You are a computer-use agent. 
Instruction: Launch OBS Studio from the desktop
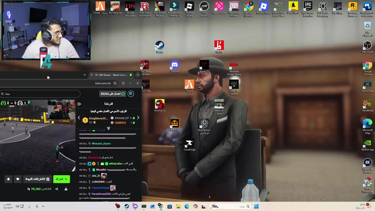pyautogui.click(x=367, y=47)
